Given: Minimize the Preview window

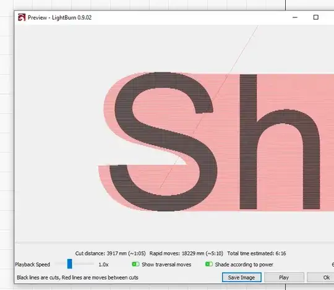Looking at the screenshot, I should pyautogui.click(x=295, y=17).
